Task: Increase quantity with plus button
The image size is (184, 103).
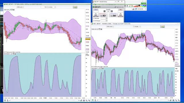Action: coord(112,11)
